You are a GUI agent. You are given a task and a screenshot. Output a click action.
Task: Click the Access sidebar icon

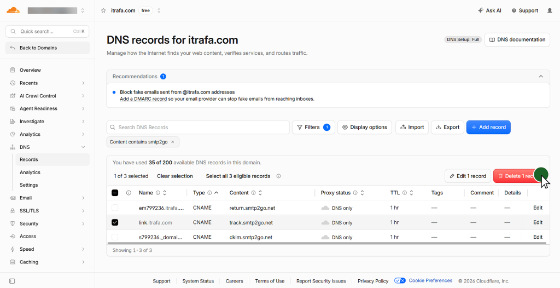point(13,237)
